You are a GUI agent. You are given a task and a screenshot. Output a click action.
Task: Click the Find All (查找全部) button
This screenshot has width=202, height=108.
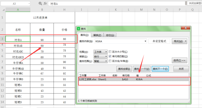coord(124,69)
